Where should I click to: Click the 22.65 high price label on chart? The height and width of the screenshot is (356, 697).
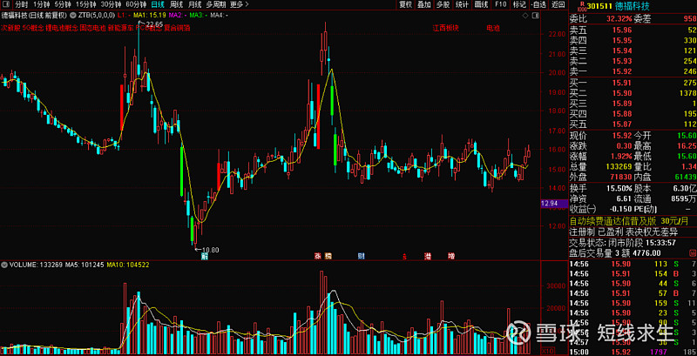click(155, 24)
